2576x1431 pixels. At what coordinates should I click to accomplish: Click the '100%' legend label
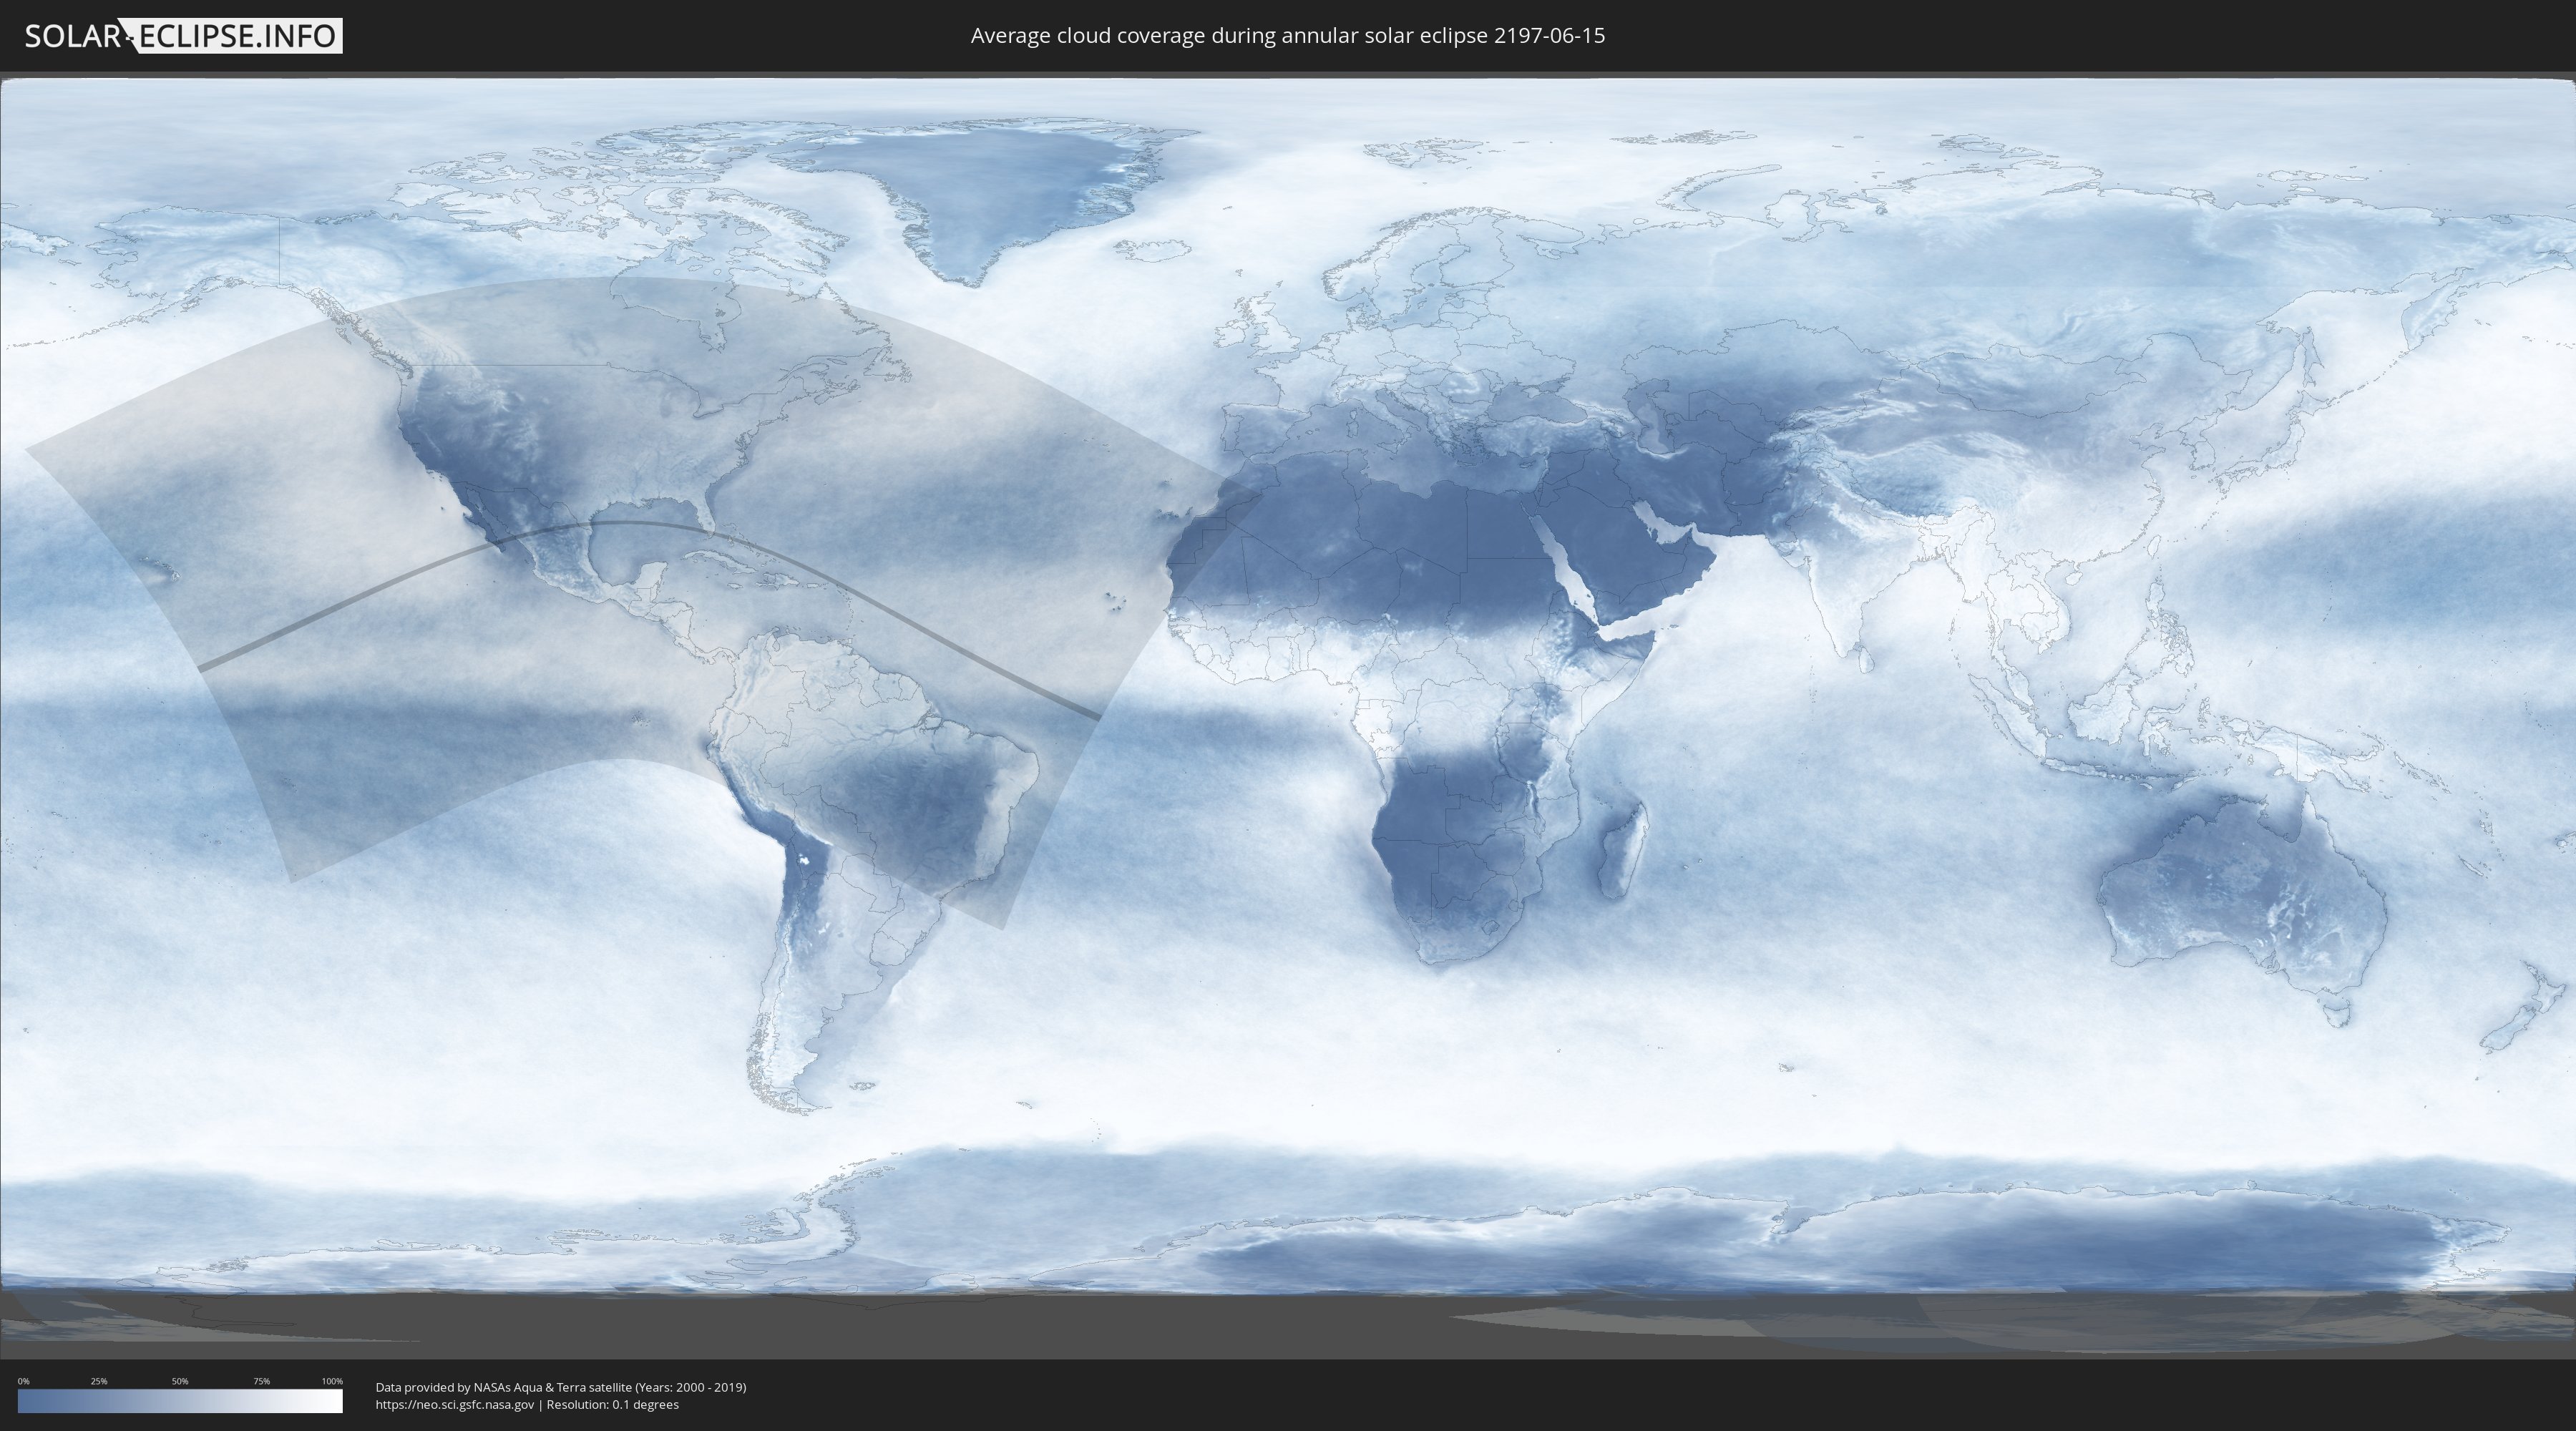[x=332, y=1381]
